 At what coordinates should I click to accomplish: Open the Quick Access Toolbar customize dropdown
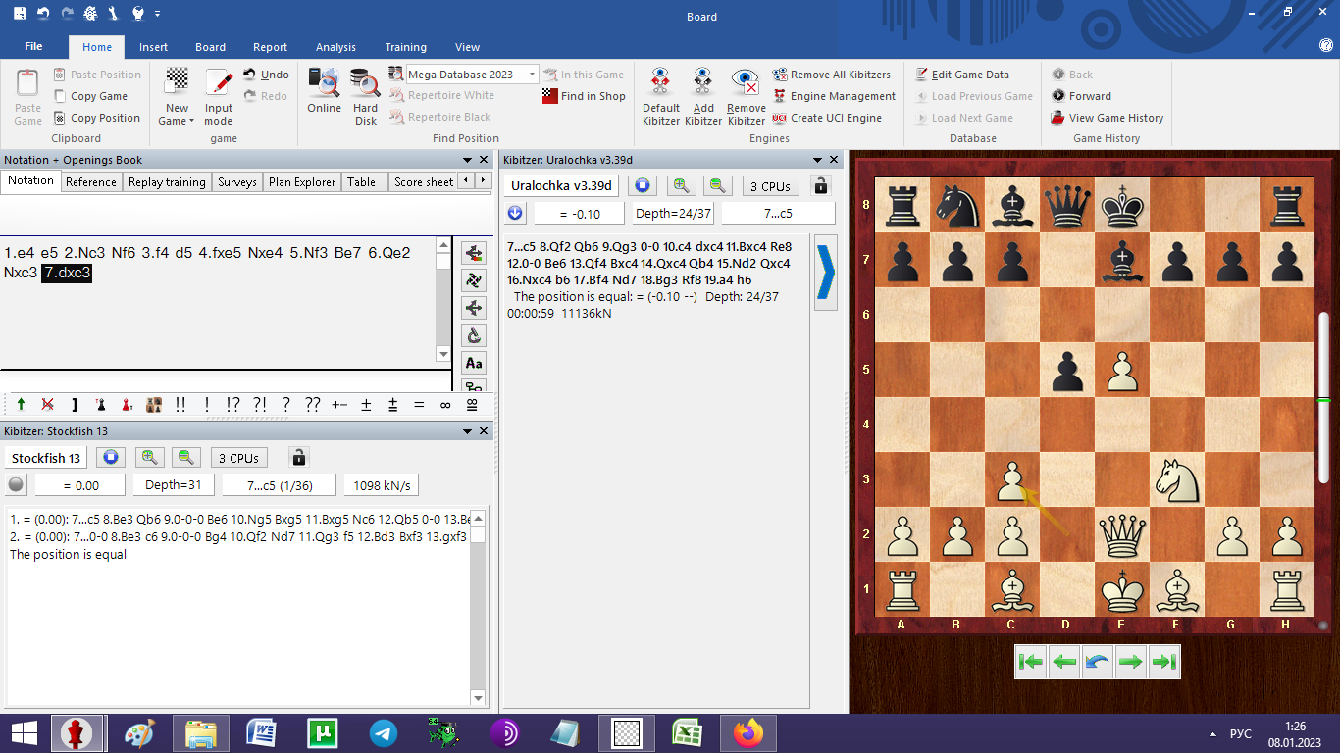(157, 14)
